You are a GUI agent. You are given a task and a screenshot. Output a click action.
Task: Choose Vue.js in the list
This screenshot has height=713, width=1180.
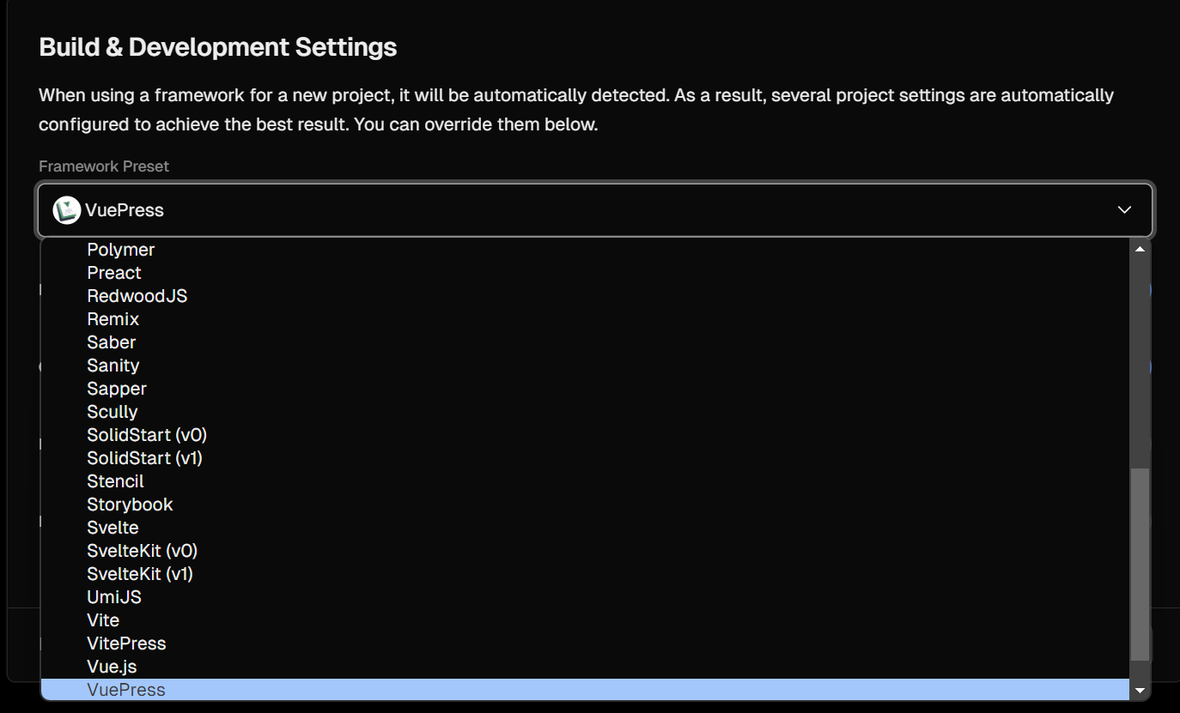pyautogui.click(x=112, y=667)
